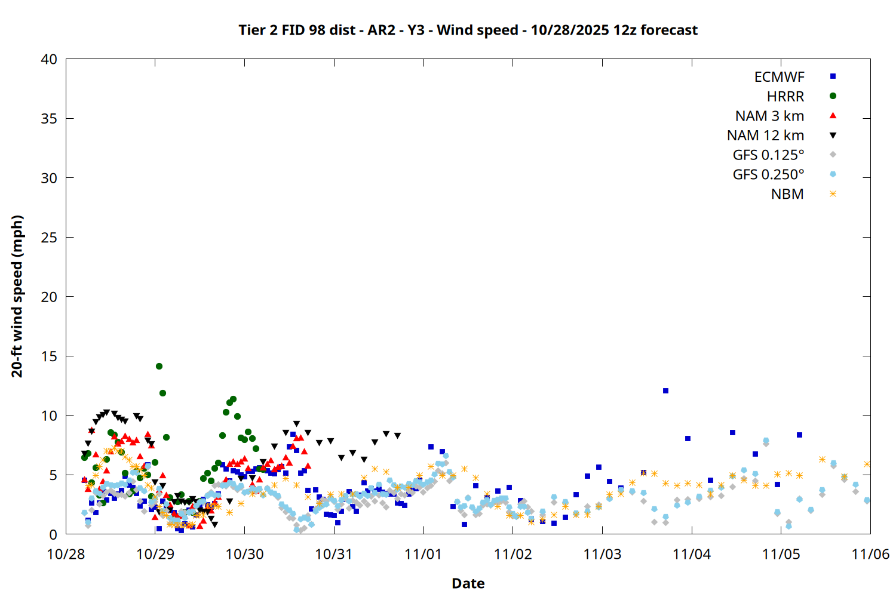Click the blue ECMWF outlier point near 12 mph
Image resolution: width=896 pixels, height=597 pixels.
coord(665,391)
